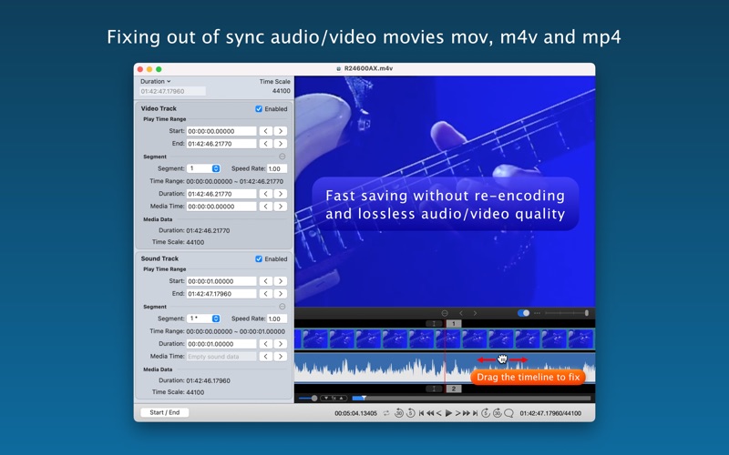
Task: Open the Duration dropdown at the top left
Action: click(155, 81)
